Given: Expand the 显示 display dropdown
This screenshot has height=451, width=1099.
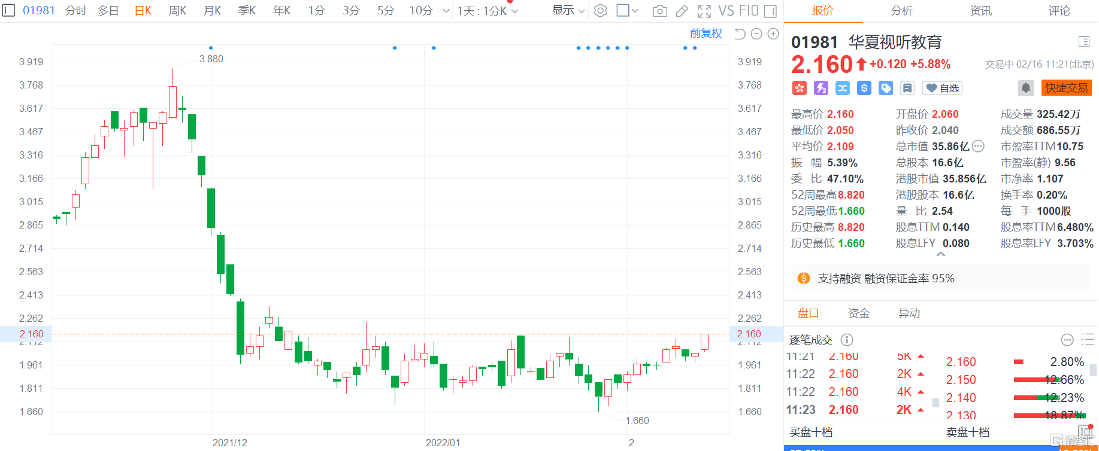Looking at the screenshot, I should [x=568, y=11].
